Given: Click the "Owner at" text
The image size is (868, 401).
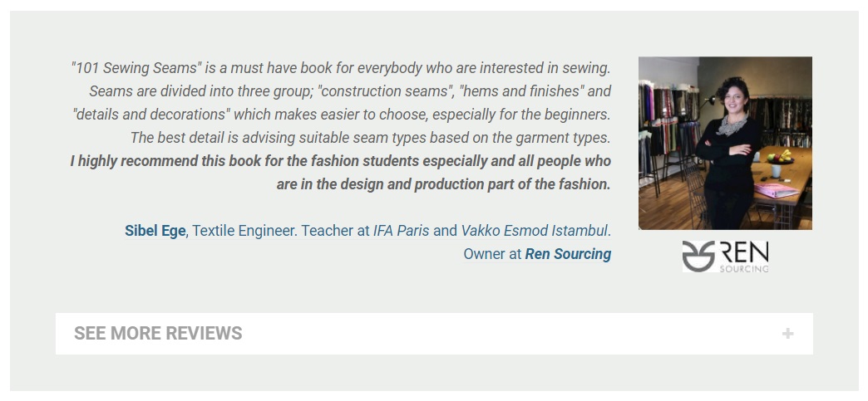Looking at the screenshot, I should (492, 254).
